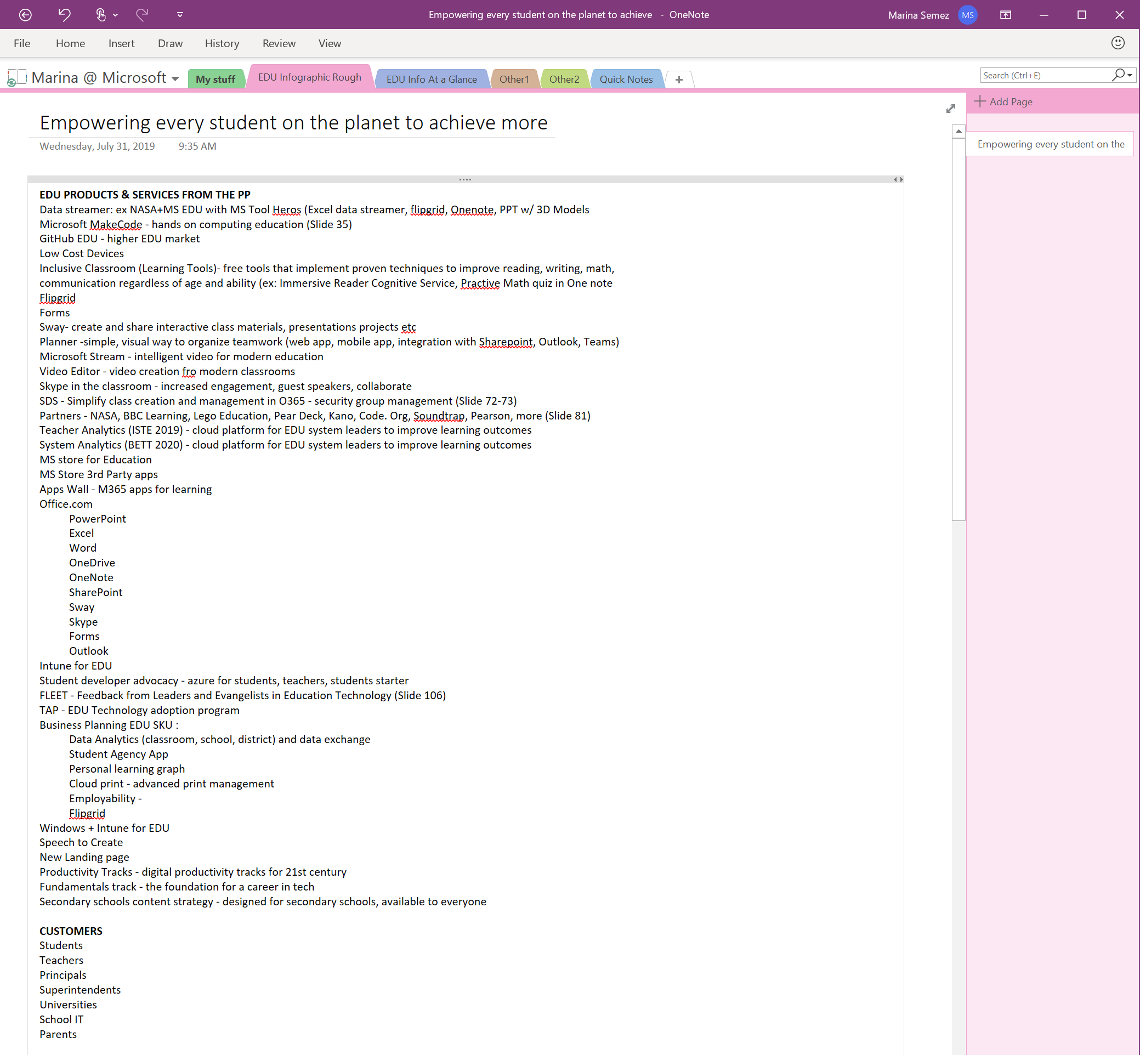Open the Draw ribbon tab

(170, 43)
